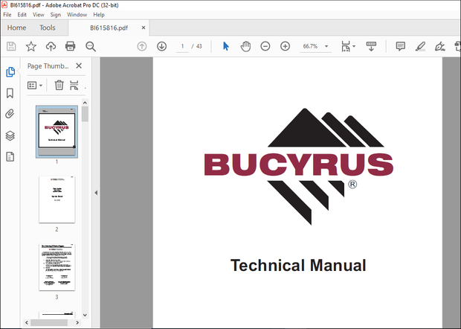
Task: Go to previous page arrow
Action: coord(142,46)
